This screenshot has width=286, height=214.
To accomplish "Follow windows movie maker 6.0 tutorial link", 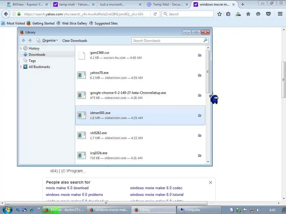I will (x=157, y=195).
